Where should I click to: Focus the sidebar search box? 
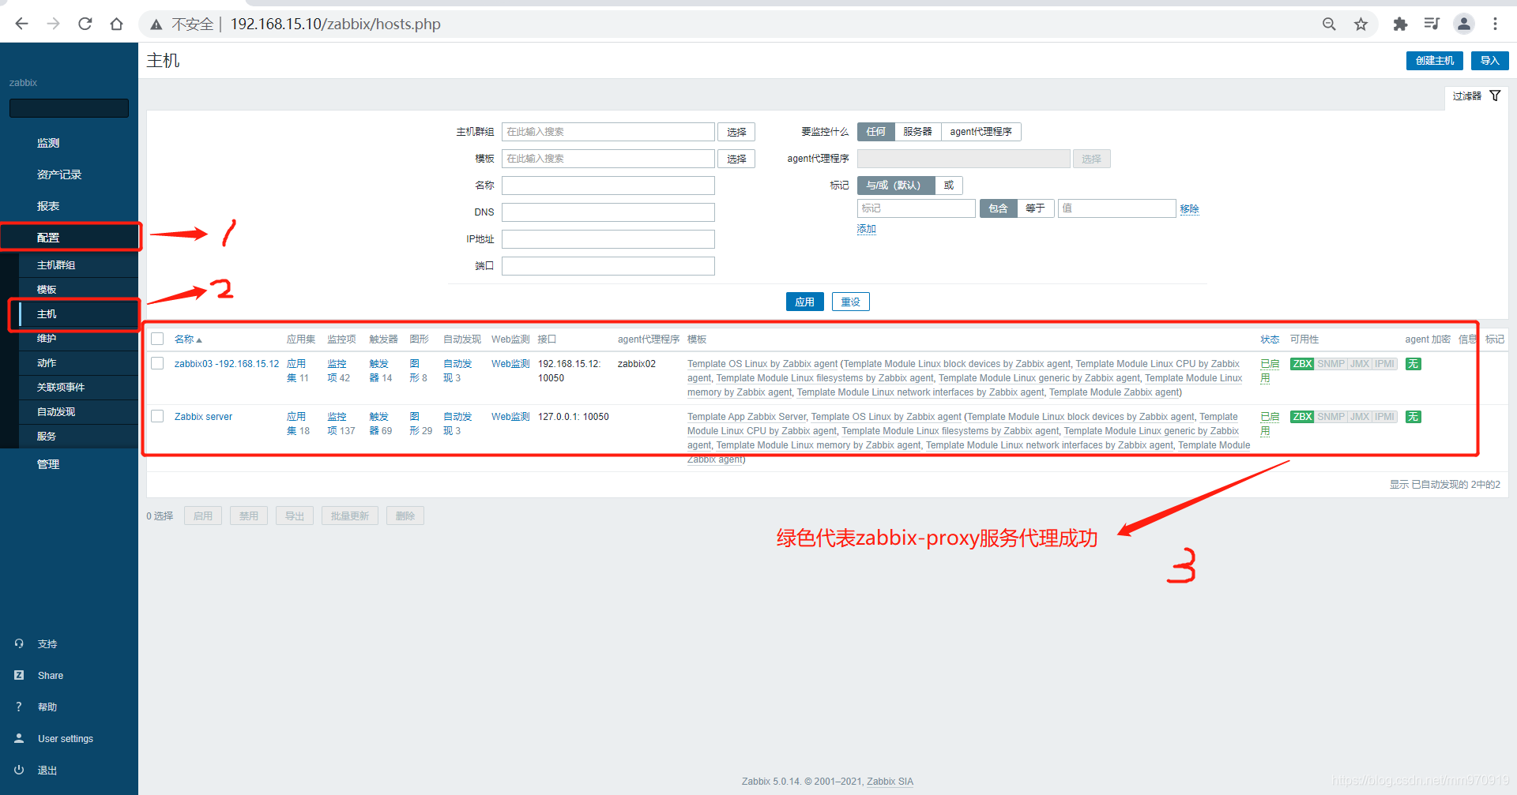(69, 108)
